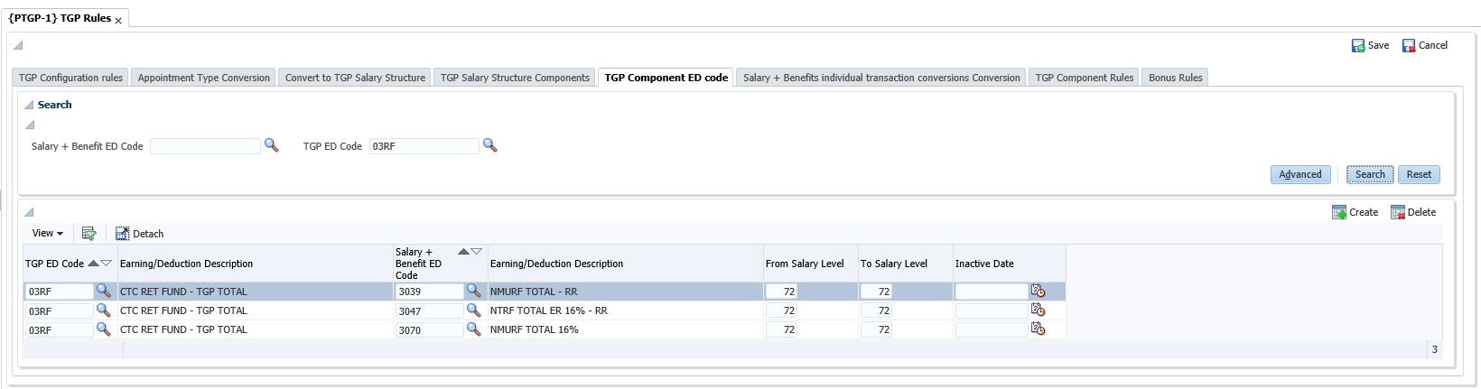
Task: Open lookup for Salary + Benefit ED Code search field
Action: 271,145
